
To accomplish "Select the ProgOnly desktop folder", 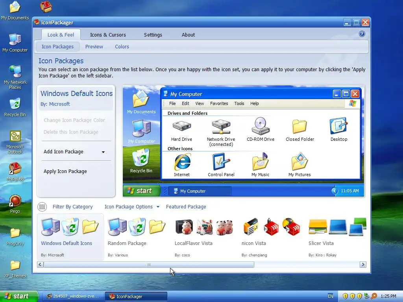I will 15,236.
